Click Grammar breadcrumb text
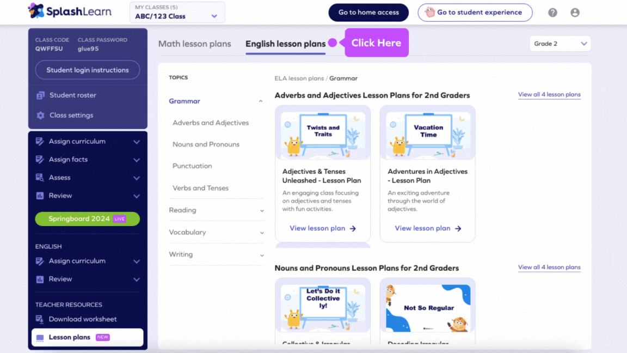The image size is (627, 353). pyautogui.click(x=343, y=78)
